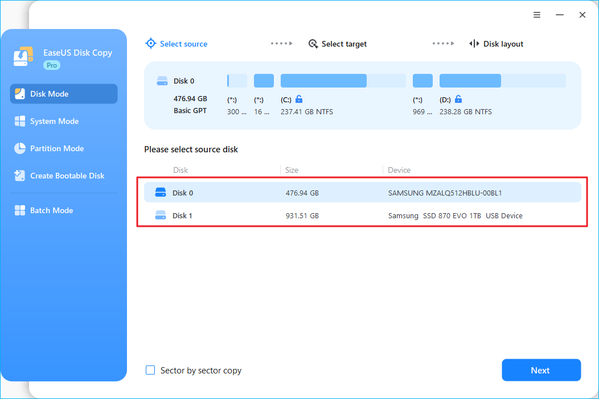Viewport: 599px width, 399px height.
Task: Click the Disk 0 row drive icon
Action: [x=161, y=192]
